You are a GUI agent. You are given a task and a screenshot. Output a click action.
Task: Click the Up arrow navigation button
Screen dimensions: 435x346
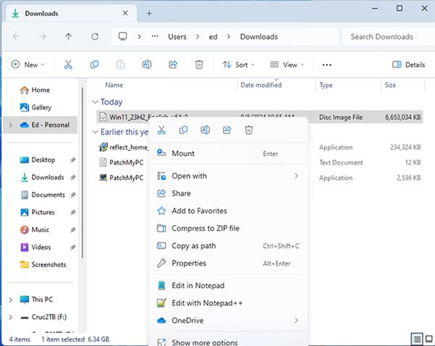(x=69, y=36)
